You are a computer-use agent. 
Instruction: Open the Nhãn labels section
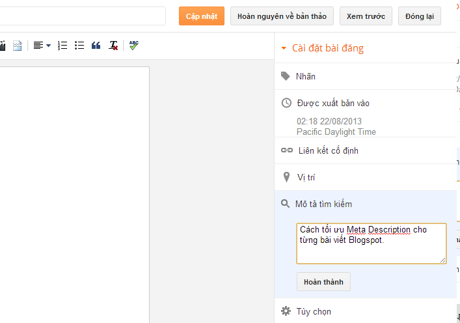[x=366, y=76]
